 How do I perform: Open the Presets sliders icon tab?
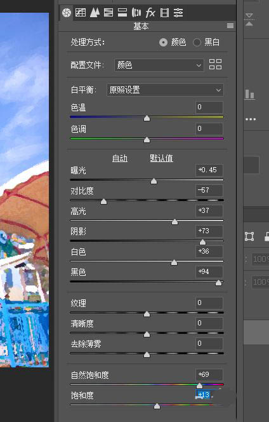178,12
